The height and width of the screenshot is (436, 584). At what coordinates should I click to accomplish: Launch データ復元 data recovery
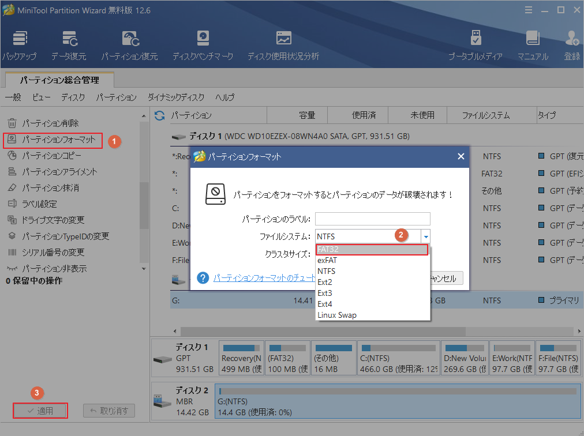pos(69,46)
